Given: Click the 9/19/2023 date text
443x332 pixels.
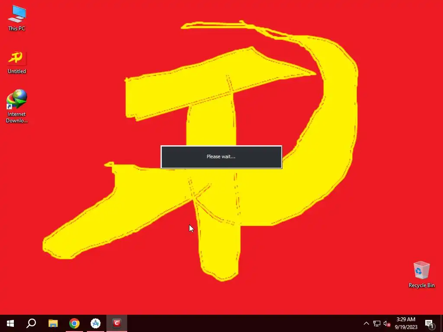Looking at the screenshot, I should [406, 327].
